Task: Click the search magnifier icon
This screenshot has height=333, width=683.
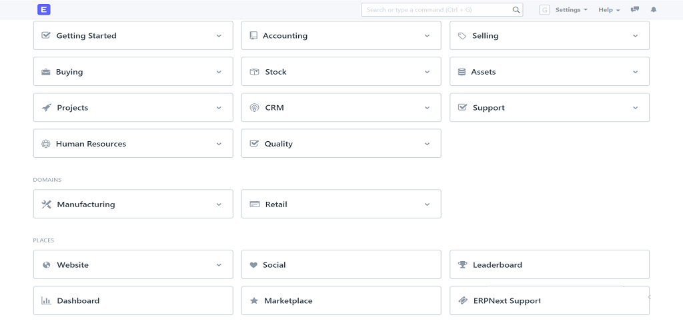Action: 516,9
